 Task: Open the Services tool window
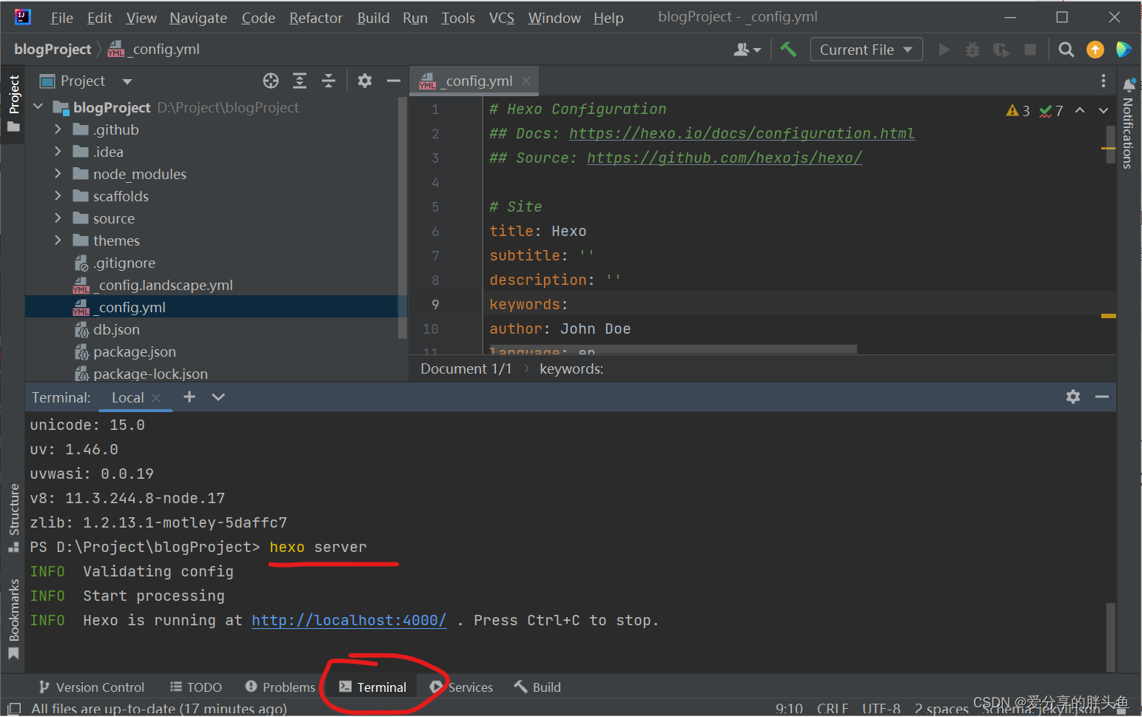click(462, 687)
